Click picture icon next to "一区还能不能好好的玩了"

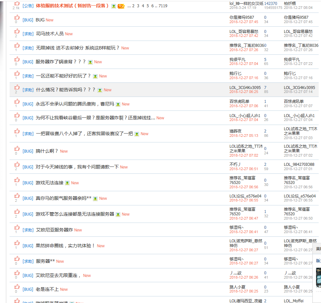95,76
